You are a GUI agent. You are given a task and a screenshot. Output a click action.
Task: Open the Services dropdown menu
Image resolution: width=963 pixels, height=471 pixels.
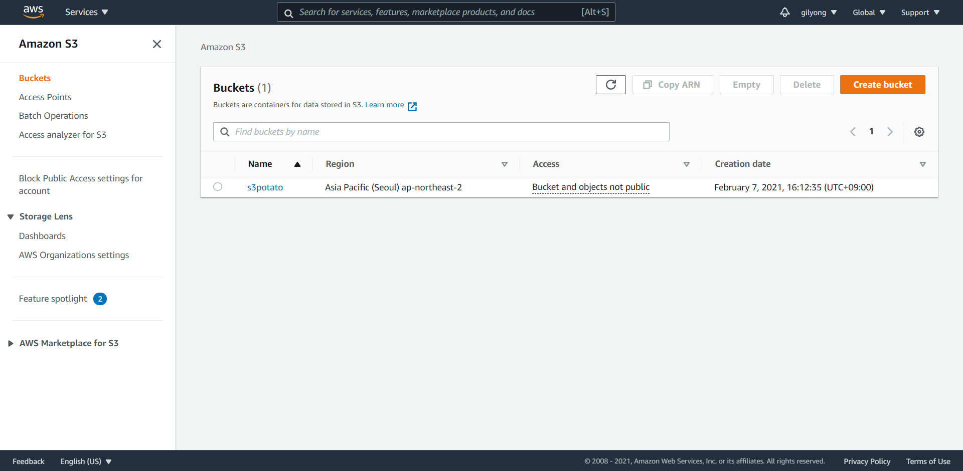click(x=86, y=12)
